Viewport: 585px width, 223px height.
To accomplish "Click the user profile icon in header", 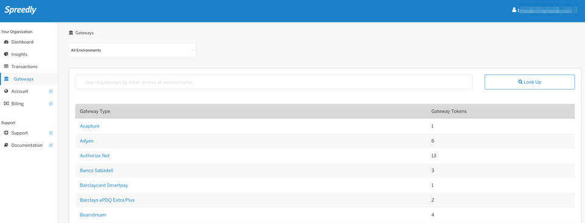I will pos(514,10).
